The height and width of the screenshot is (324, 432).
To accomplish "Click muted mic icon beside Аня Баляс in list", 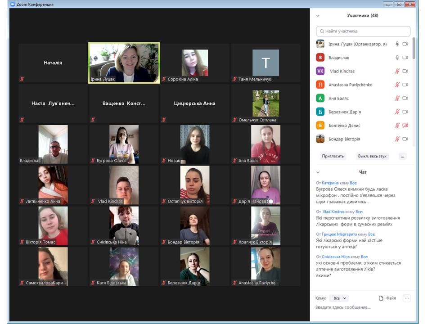I will pos(397,98).
